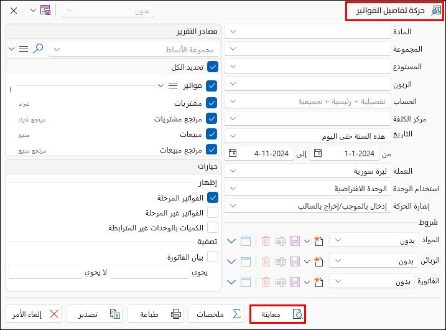Image resolution: width=446 pixels, height=330 pixels.
Task: Click the search magnifier icon in مصادر التقرير
Action: tap(38, 49)
